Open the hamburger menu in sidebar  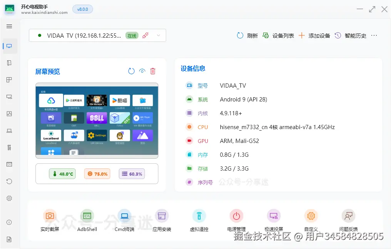(9, 27)
